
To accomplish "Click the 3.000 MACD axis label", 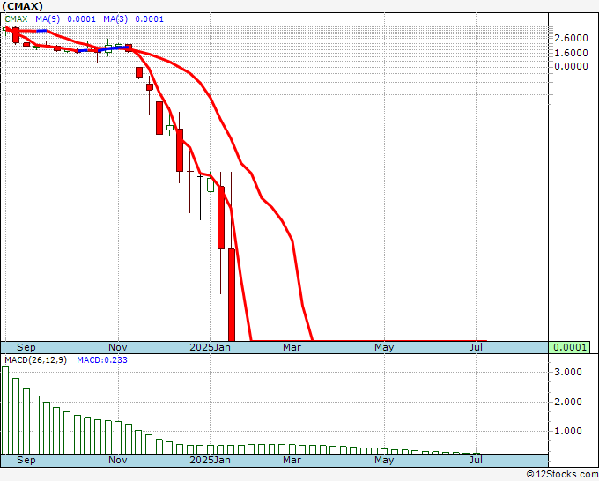I will [x=568, y=372].
